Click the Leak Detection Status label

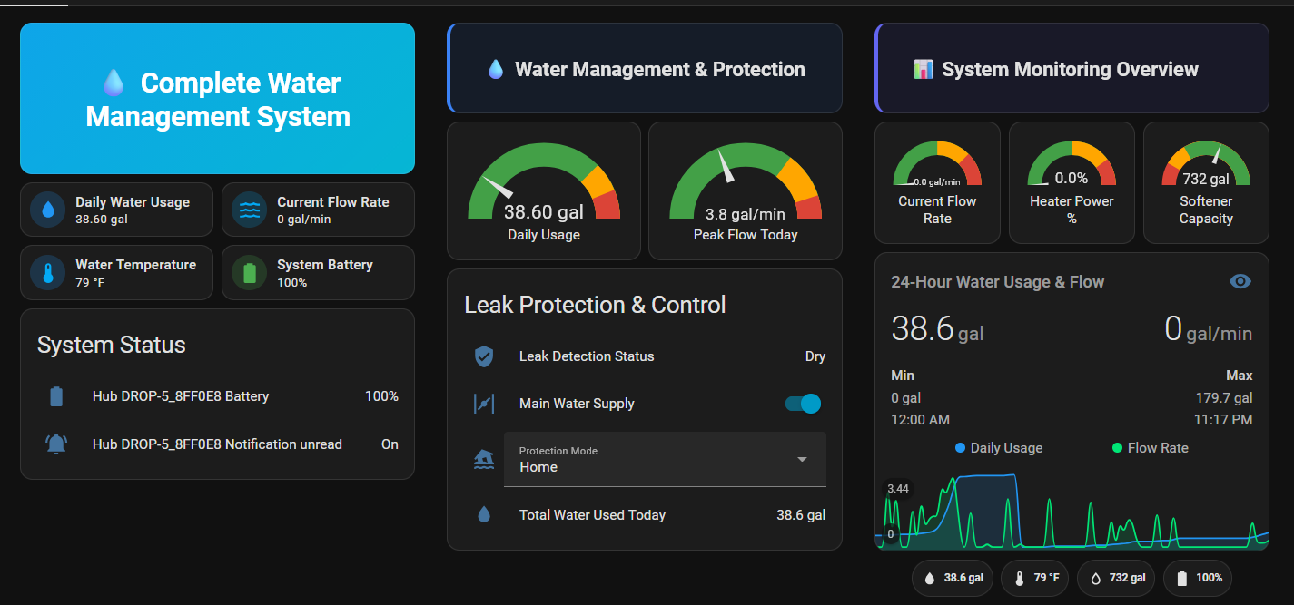click(x=587, y=356)
